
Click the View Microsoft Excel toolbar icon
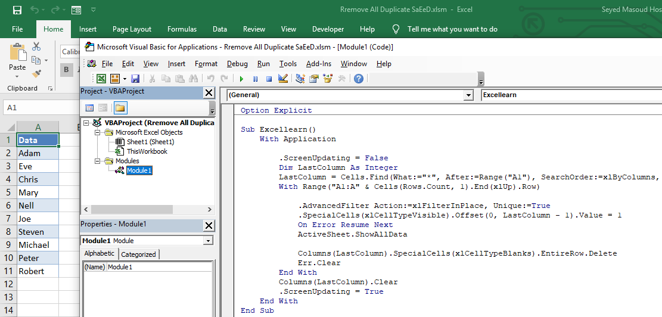coord(101,79)
